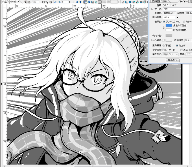Open the zoom level arrow menu
This screenshot has width=192, height=167.
[40, 2]
